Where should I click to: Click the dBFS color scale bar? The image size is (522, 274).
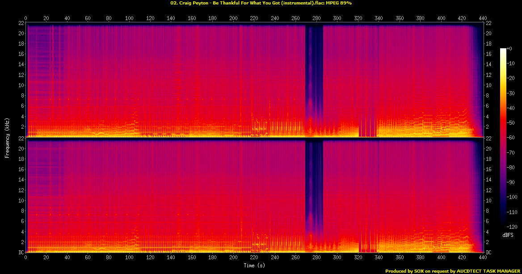click(503, 138)
